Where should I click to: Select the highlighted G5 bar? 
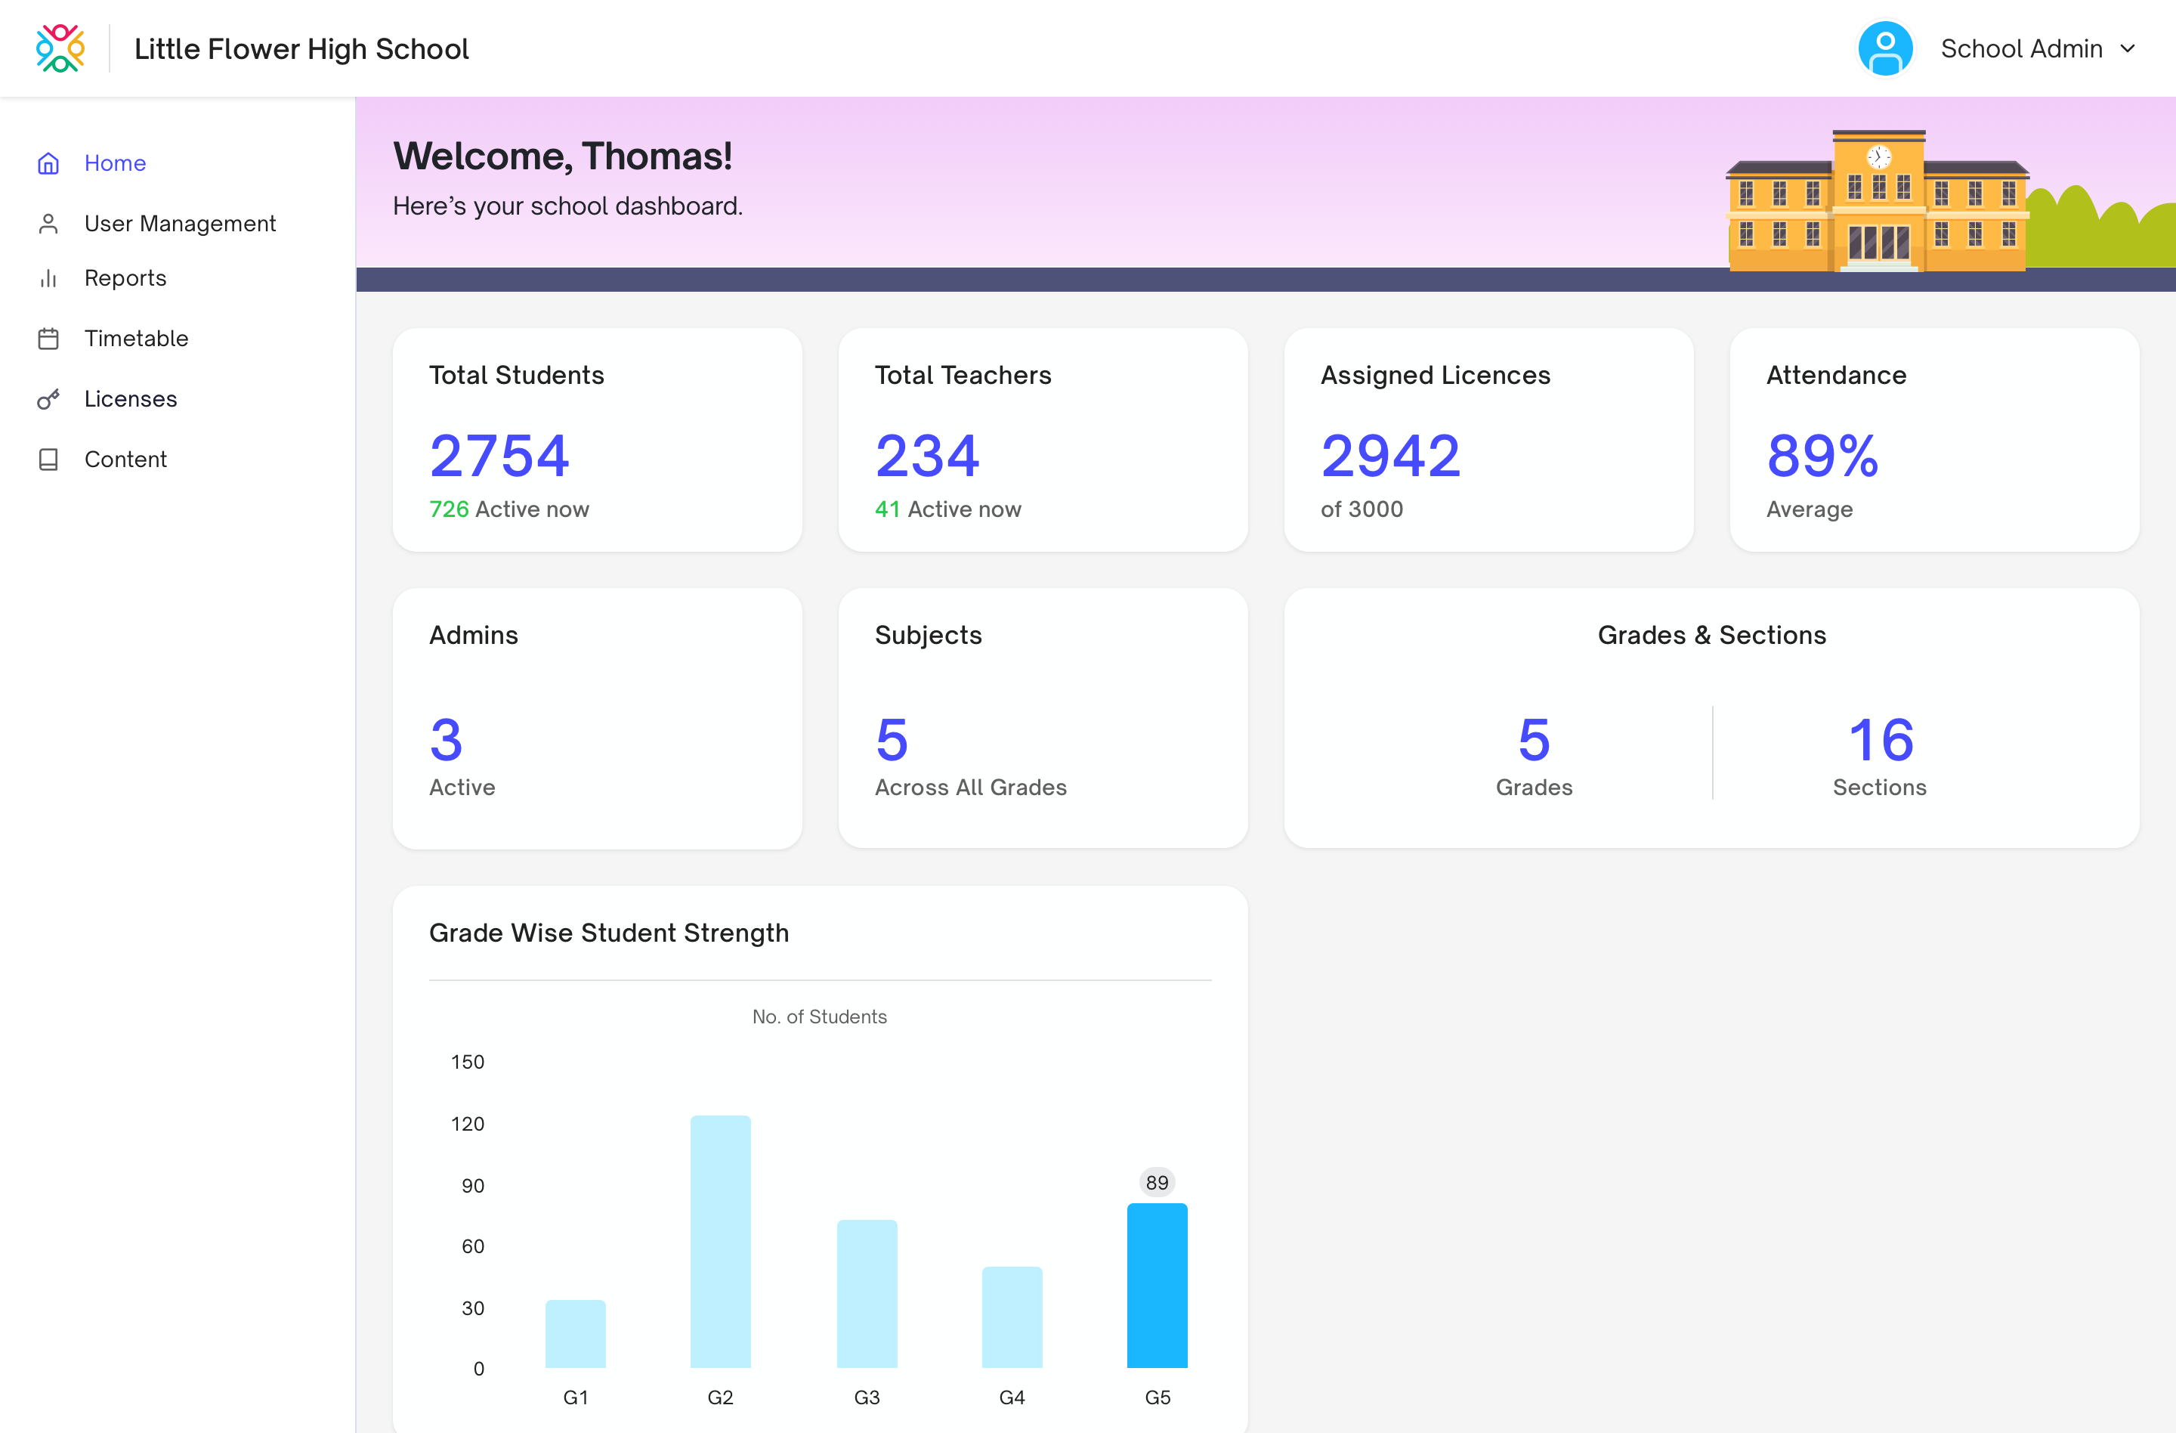point(1157,1285)
